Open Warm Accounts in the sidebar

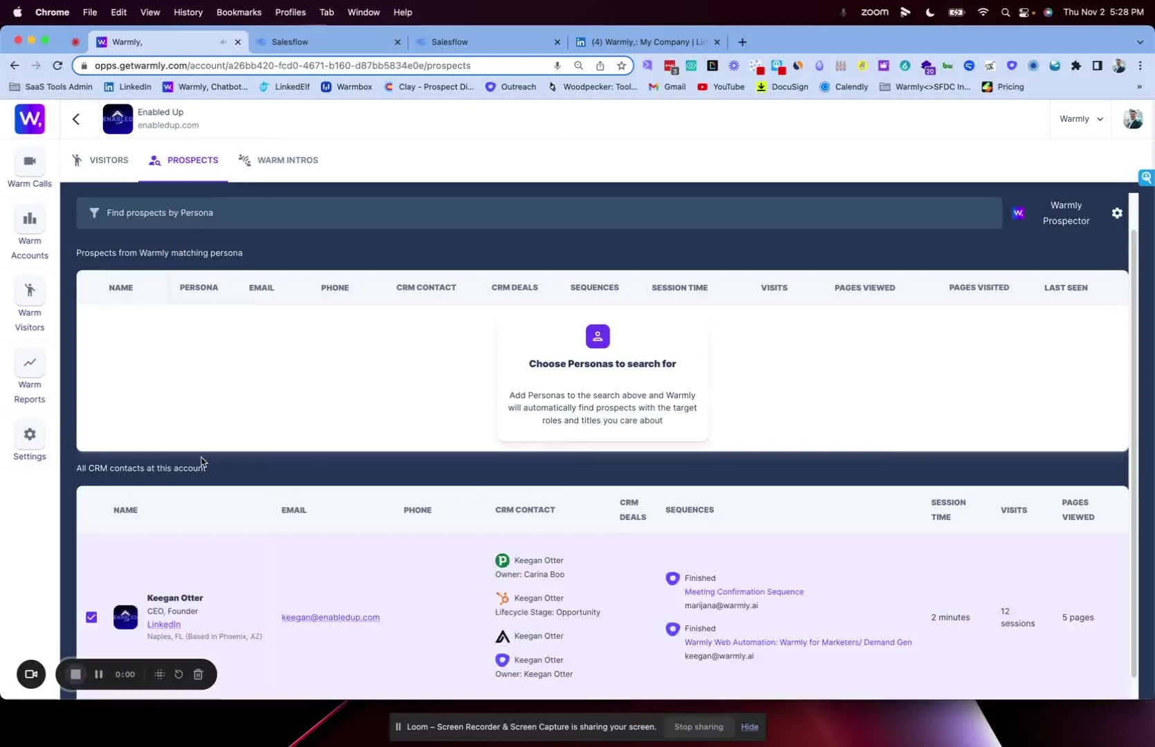point(30,234)
